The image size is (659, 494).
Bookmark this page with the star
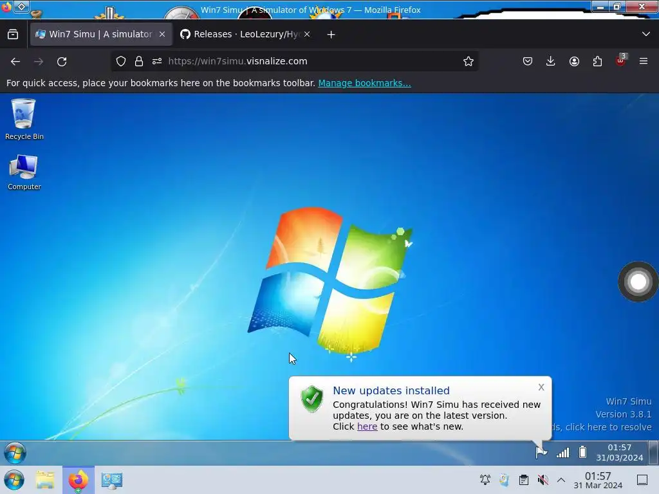(x=469, y=61)
